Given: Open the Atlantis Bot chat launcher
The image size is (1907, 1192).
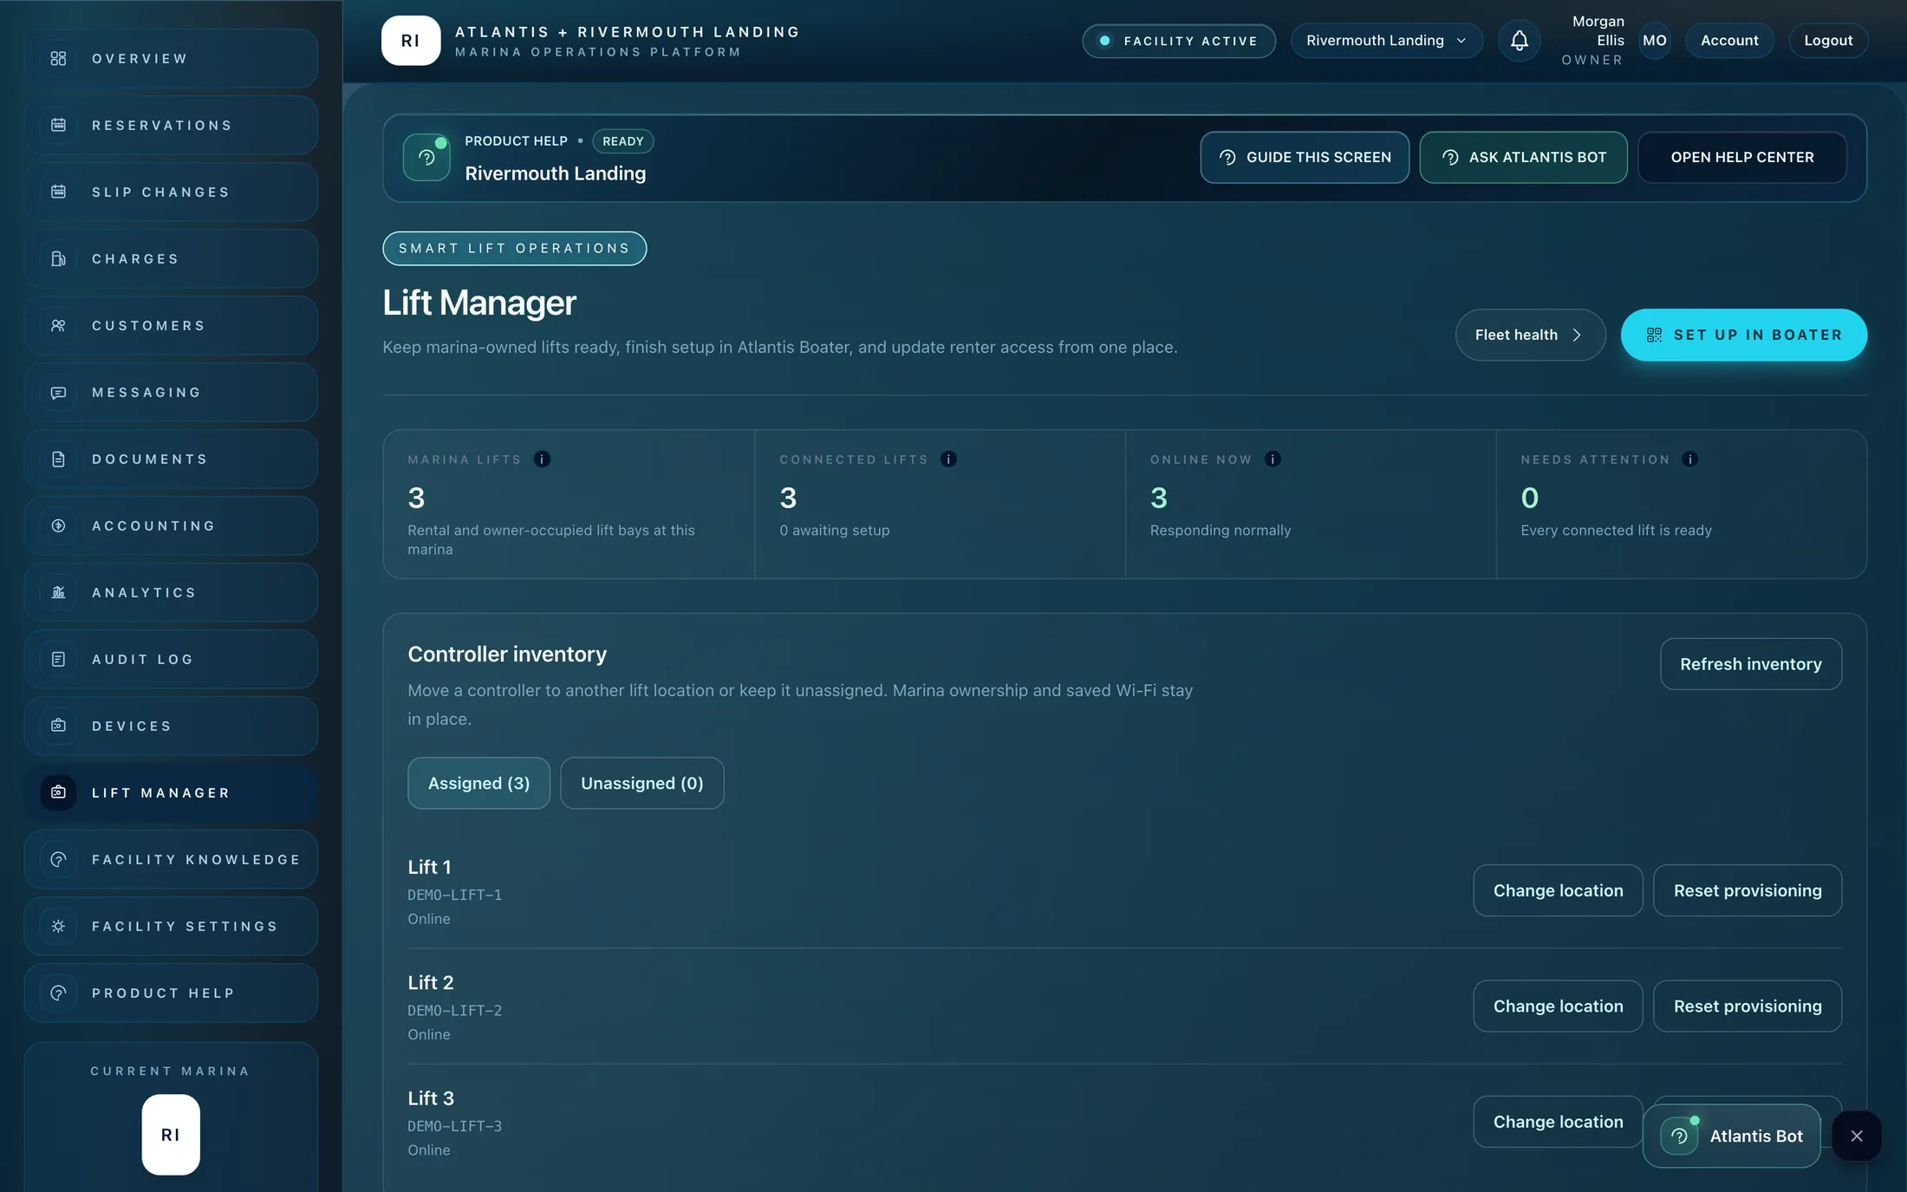Looking at the screenshot, I should [x=1731, y=1136].
